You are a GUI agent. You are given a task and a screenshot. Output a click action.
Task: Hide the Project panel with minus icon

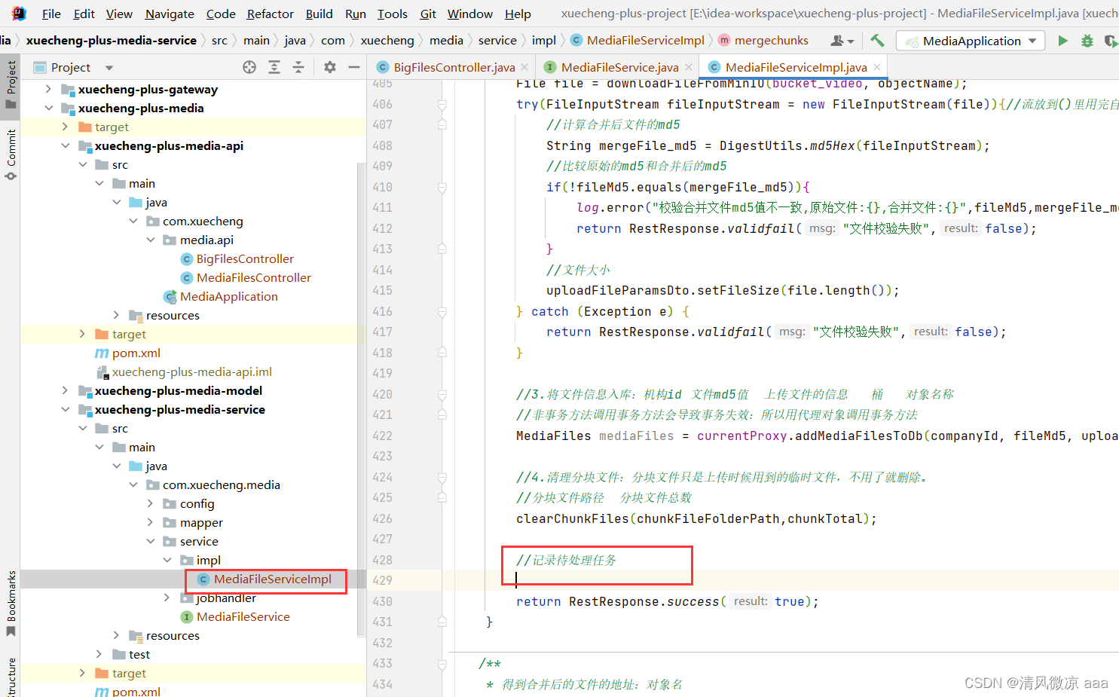(x=353, y=67)
